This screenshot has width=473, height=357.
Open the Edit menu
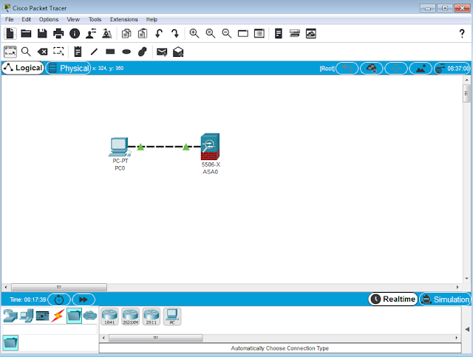tap(27, 19)
